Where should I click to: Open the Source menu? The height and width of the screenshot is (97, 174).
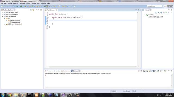click(x=10, y=4)
